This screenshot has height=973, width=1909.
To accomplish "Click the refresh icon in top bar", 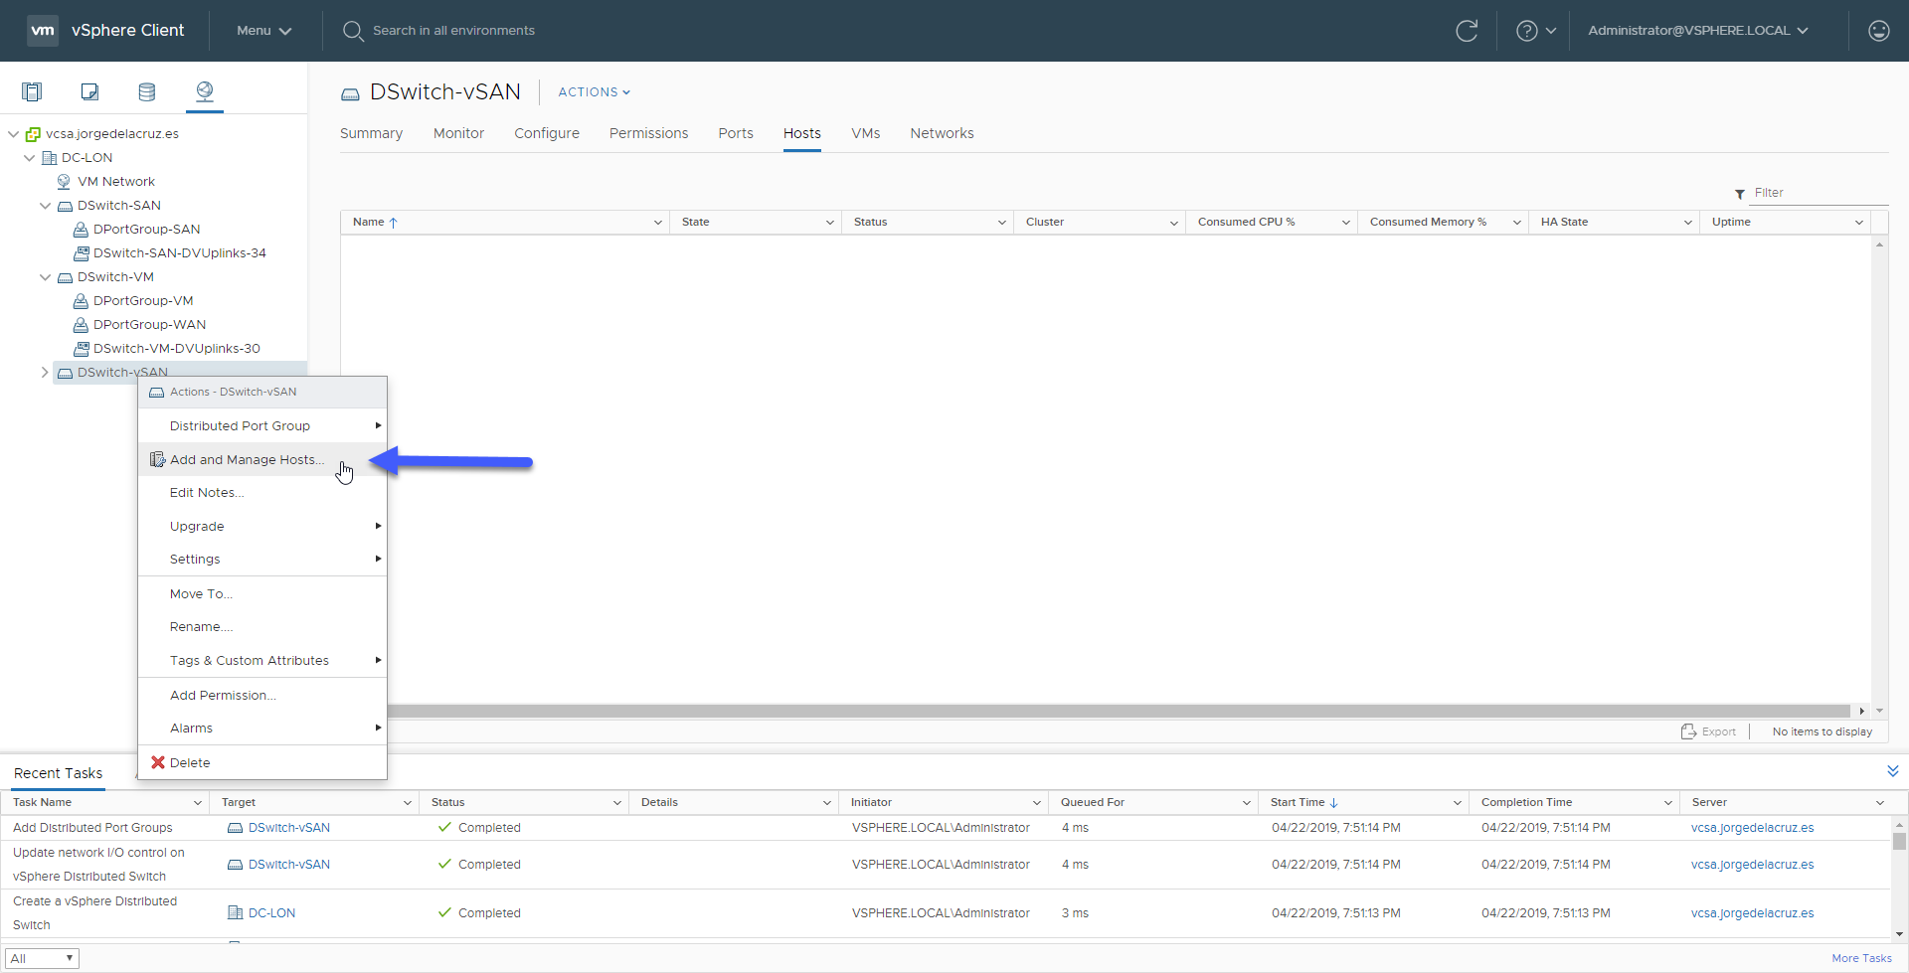I will point(1467,31).
